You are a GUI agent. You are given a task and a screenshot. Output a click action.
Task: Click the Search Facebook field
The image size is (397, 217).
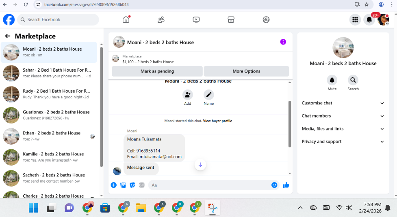tap(58, 20)
